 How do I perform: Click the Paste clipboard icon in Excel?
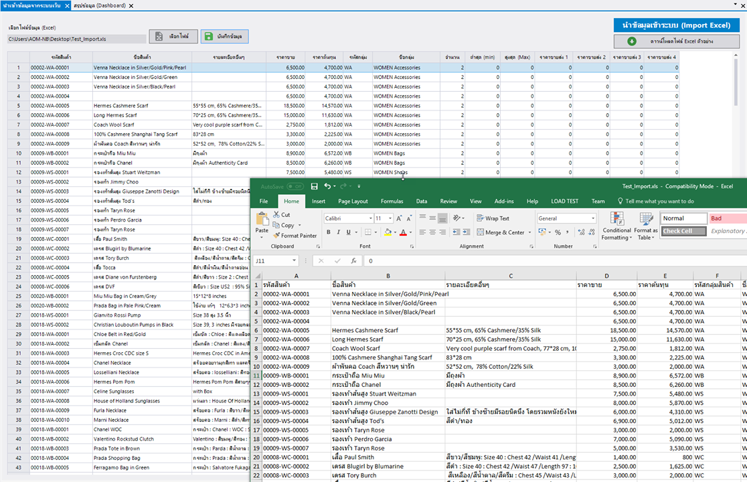[x=262, y=219]
